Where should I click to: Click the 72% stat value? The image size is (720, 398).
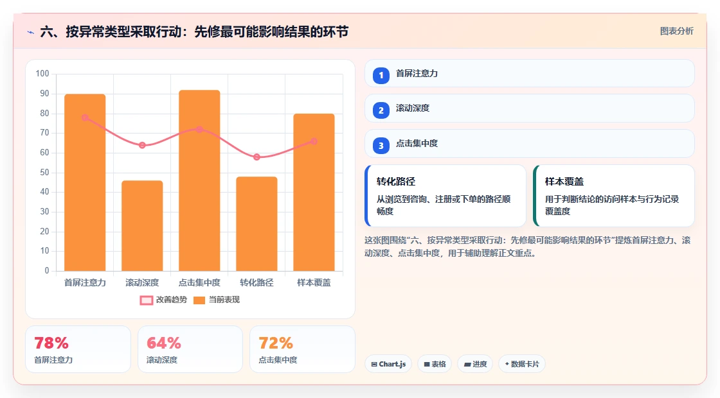point(276,343)
